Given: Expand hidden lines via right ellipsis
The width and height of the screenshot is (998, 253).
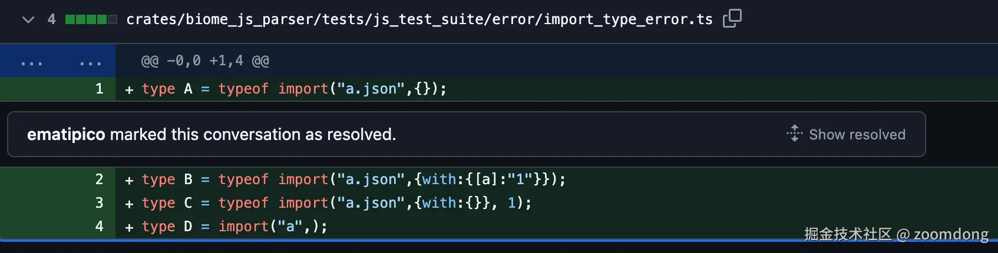Looking at the screenshot, I should point(90,61).
